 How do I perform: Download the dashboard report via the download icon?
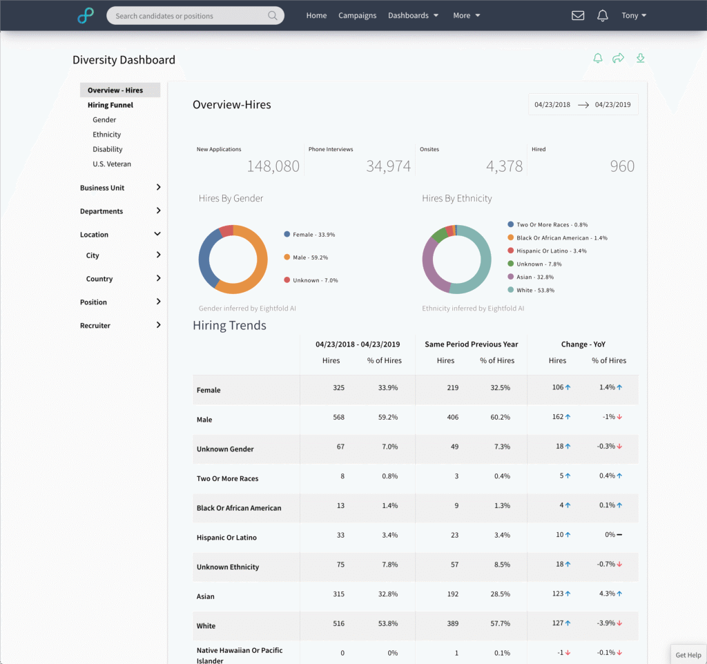pyautogui.click(x=640, y=59)
